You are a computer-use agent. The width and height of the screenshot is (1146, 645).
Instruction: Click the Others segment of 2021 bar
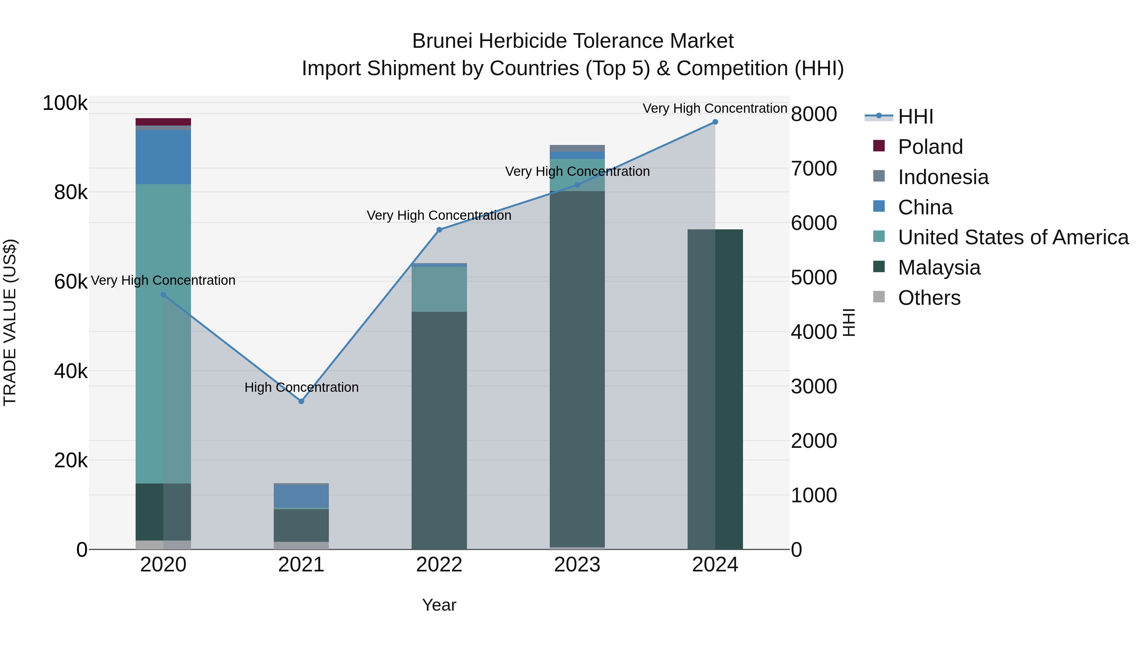pos(301,545)
